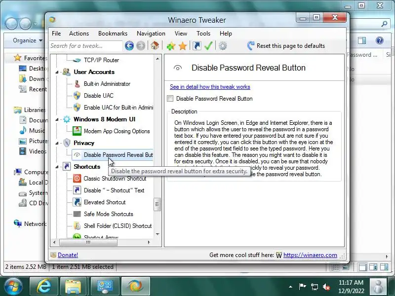Click the greyed Forward navigation arrow
This screenshot has height=296, width=395.
(141, 46)
